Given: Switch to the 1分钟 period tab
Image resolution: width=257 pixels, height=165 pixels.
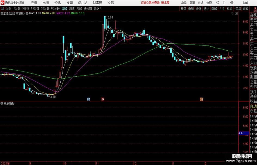Looking at the screenshot, I should [17, 8].
